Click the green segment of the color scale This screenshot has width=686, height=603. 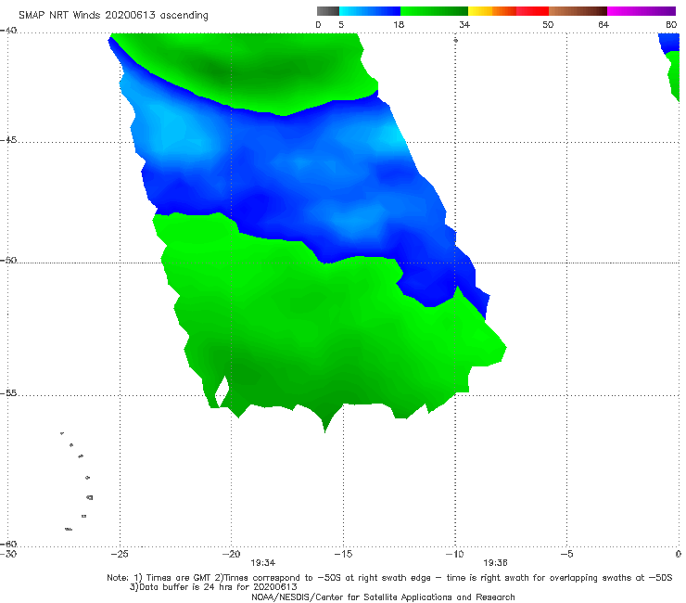click(x=434, y=11)
